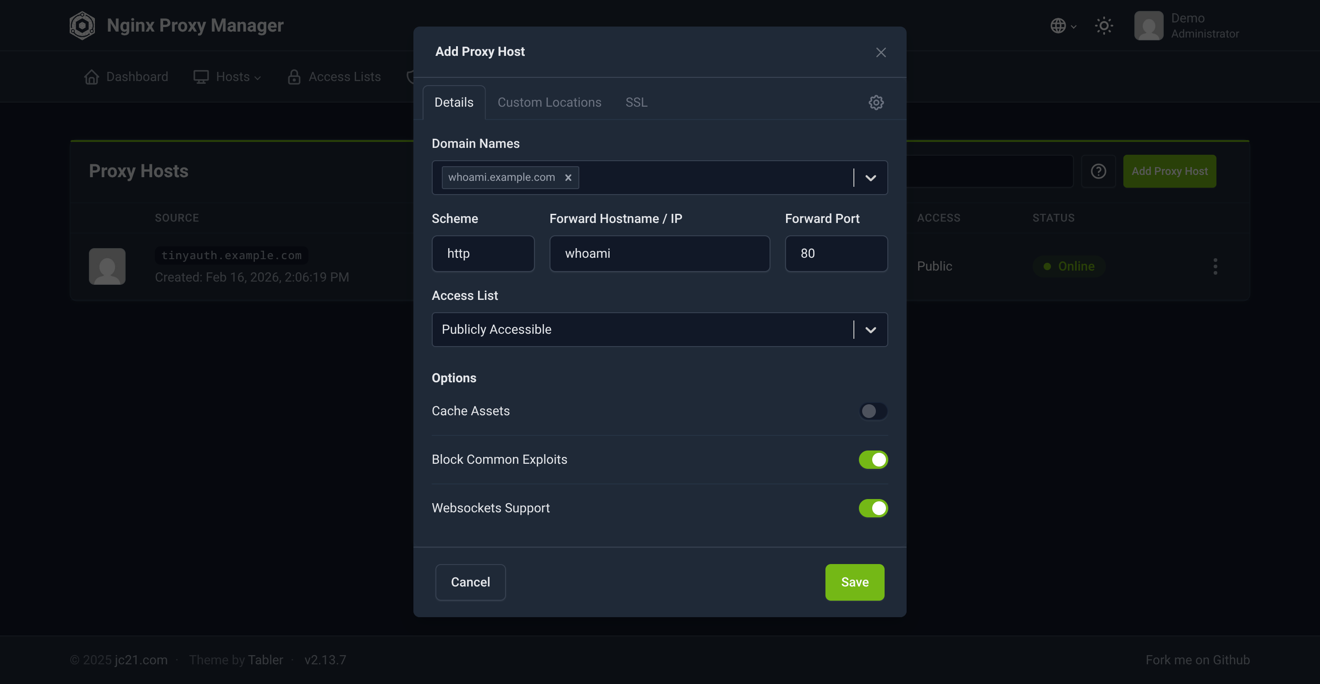Image resolution: width=1320 pixels, height=684 pixels.
Task: Switch to the Custom Locations tab
Action: click(x=550, y=102)
